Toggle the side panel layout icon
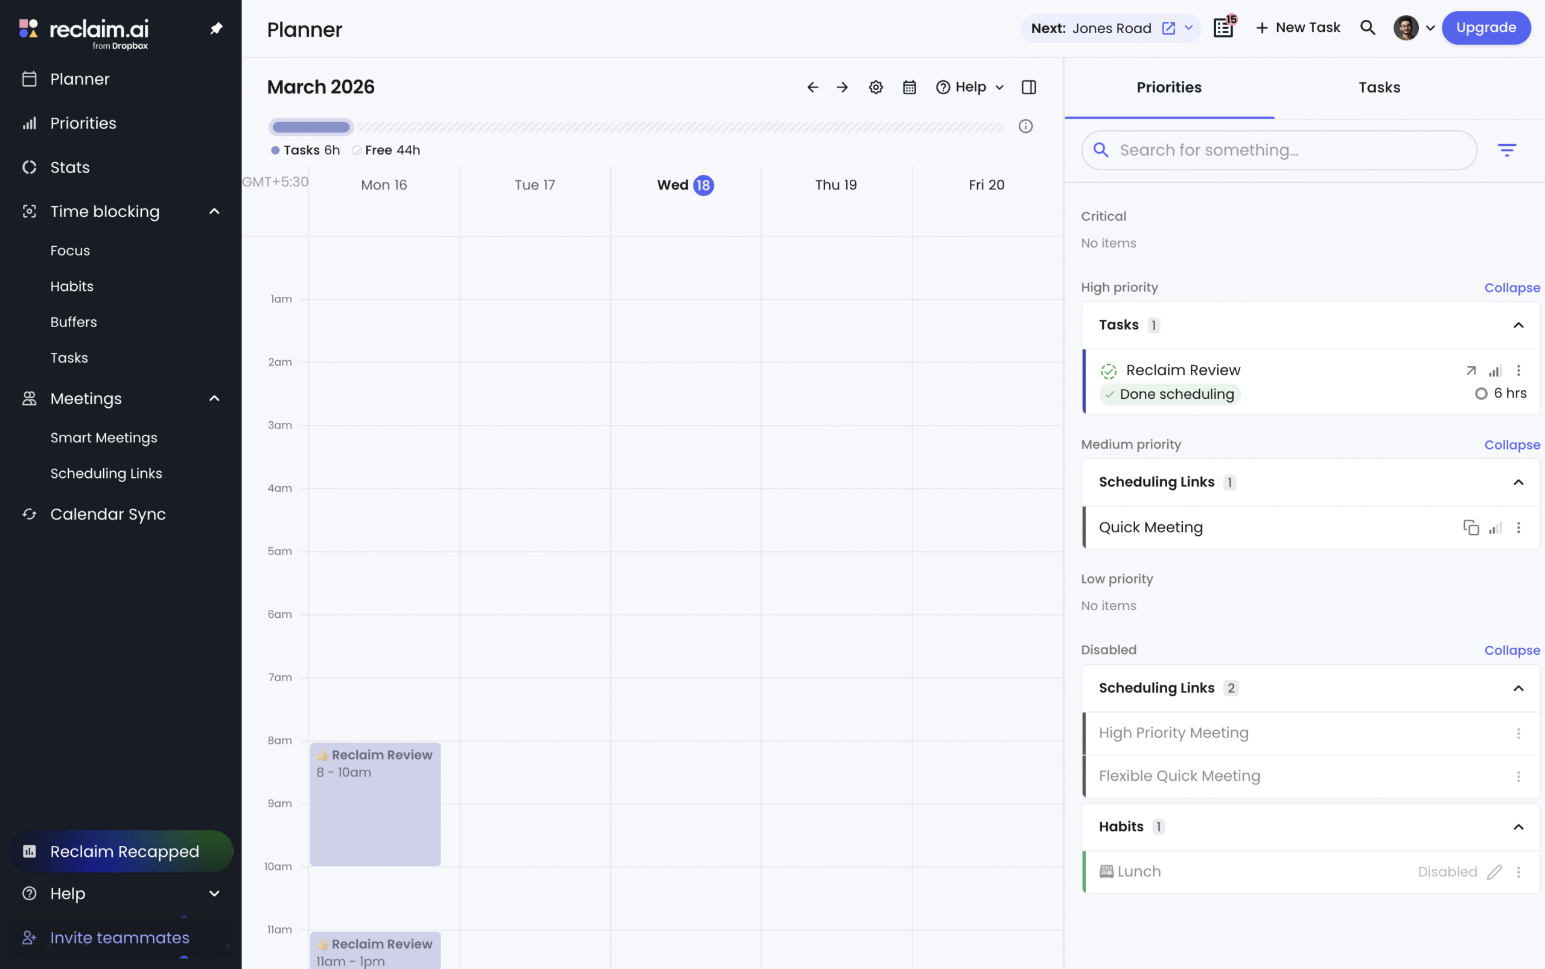 (x=1029, y=87)
